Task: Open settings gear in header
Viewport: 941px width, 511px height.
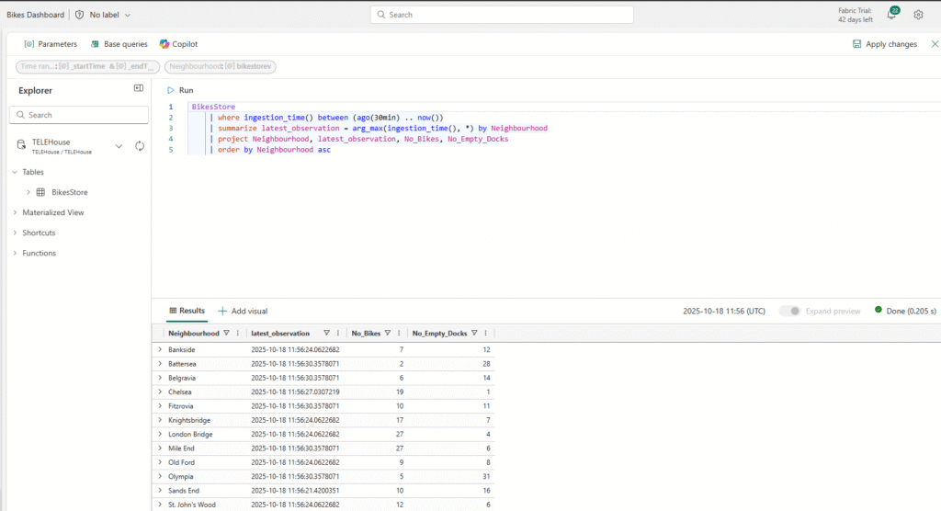Action: click(x=918, y=15)
